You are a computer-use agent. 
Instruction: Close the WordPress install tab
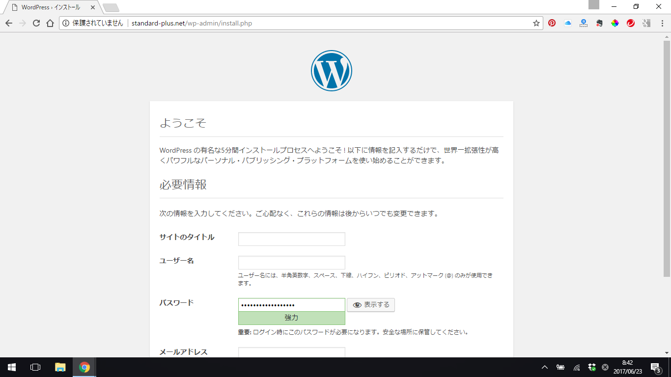click(x=93, y=7)
